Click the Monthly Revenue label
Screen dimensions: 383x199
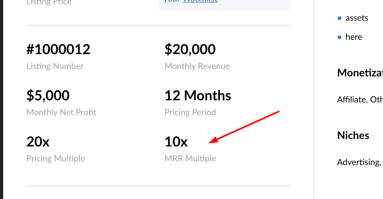click(x=197, y=66)
